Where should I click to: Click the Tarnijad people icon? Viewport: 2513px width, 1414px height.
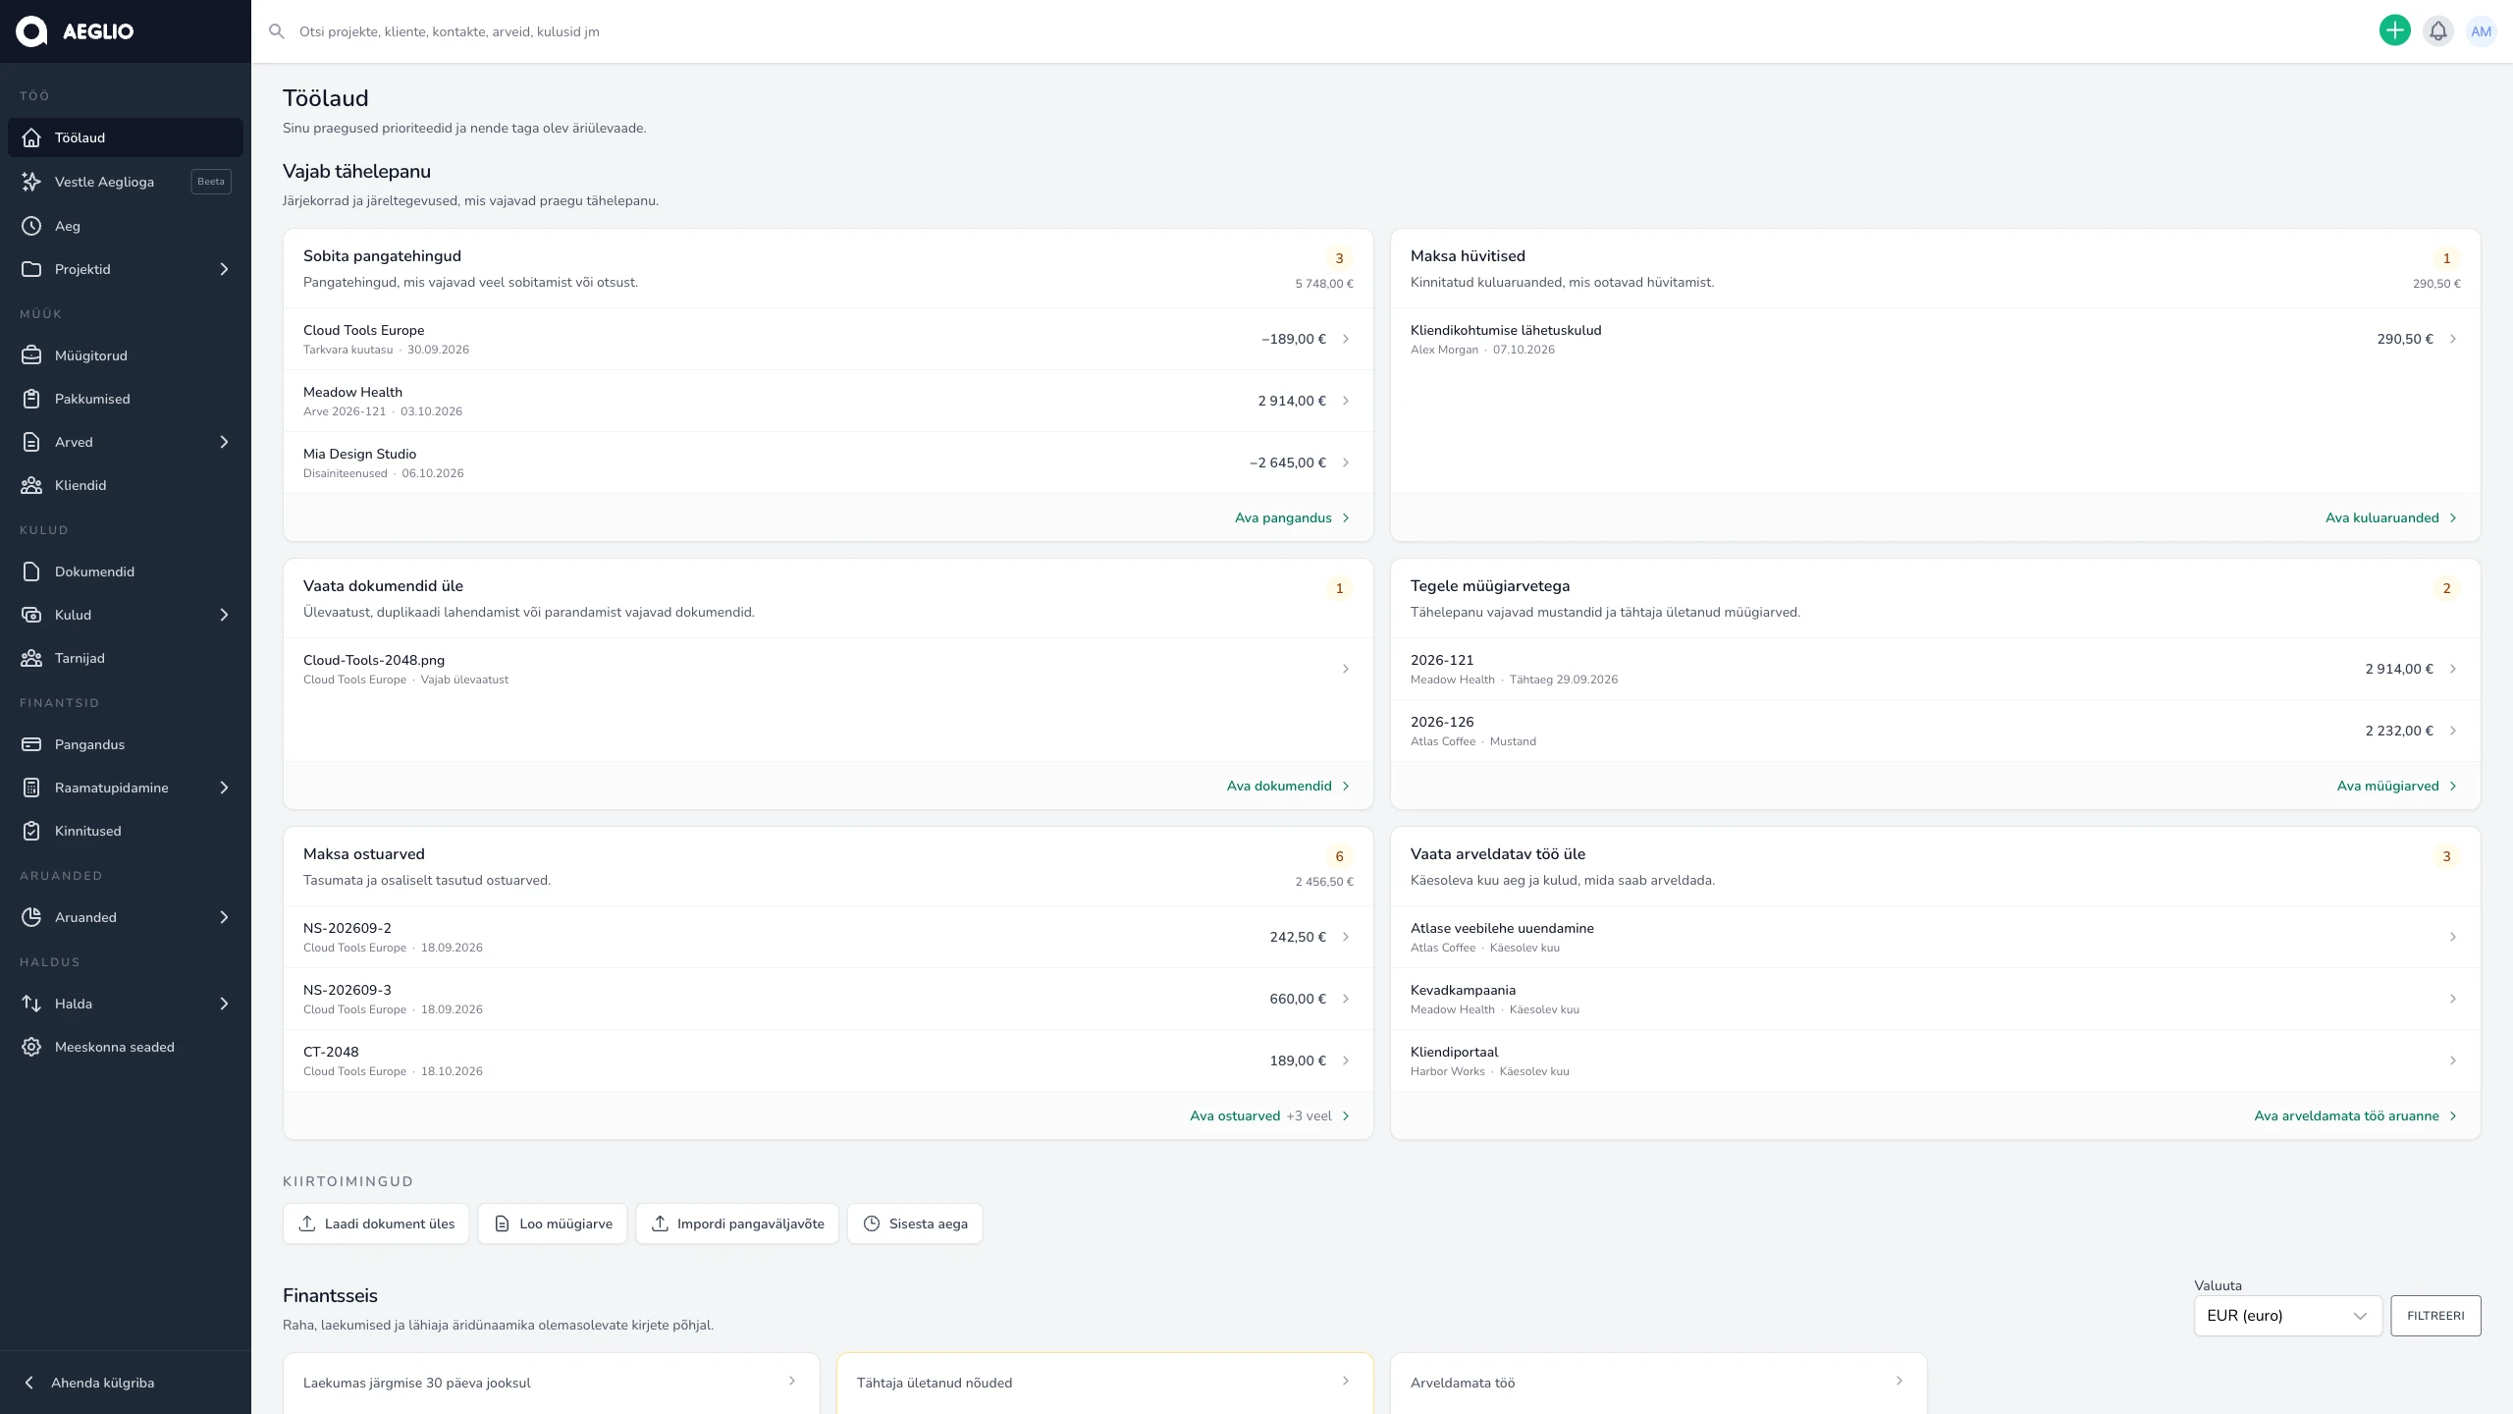point(31,658)
